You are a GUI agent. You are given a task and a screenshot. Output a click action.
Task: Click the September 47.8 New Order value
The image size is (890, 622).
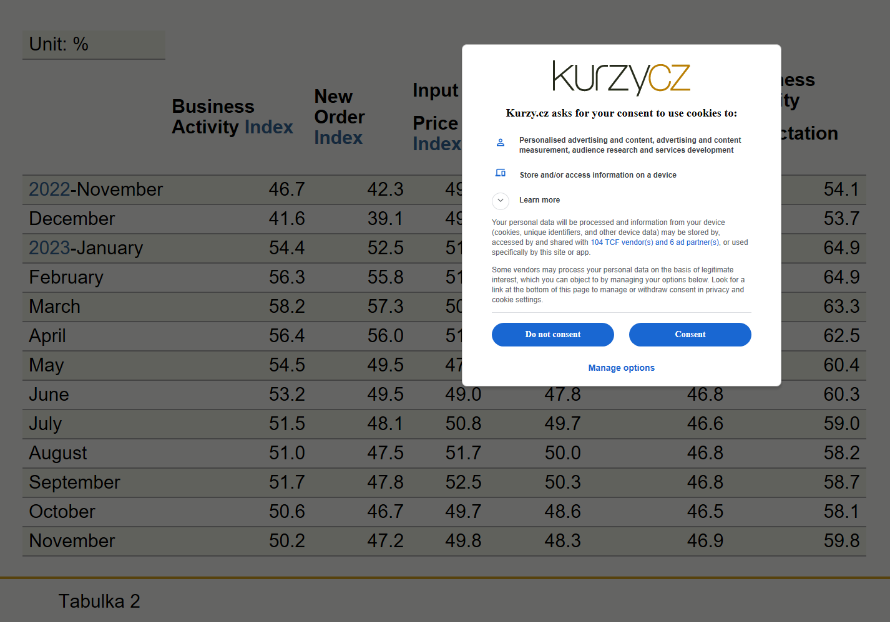click(x=385, y=482)
